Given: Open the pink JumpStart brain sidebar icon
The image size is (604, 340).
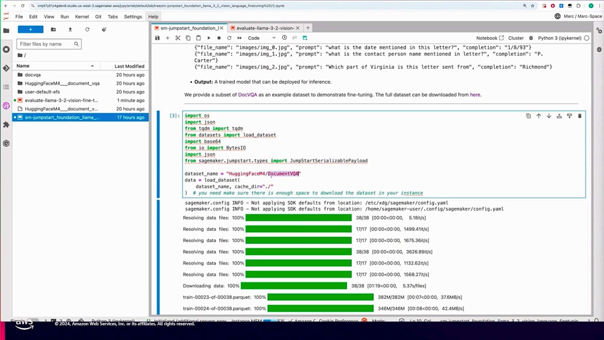Looking at the screenshot, I should [6, 106].
